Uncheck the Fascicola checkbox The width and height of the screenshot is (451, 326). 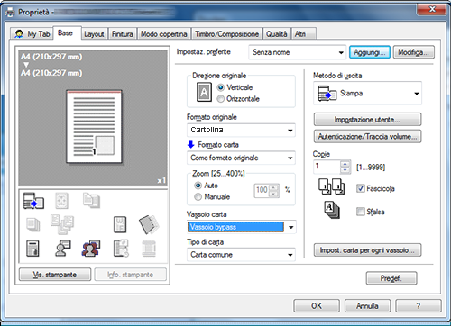(x=360, y=188)
